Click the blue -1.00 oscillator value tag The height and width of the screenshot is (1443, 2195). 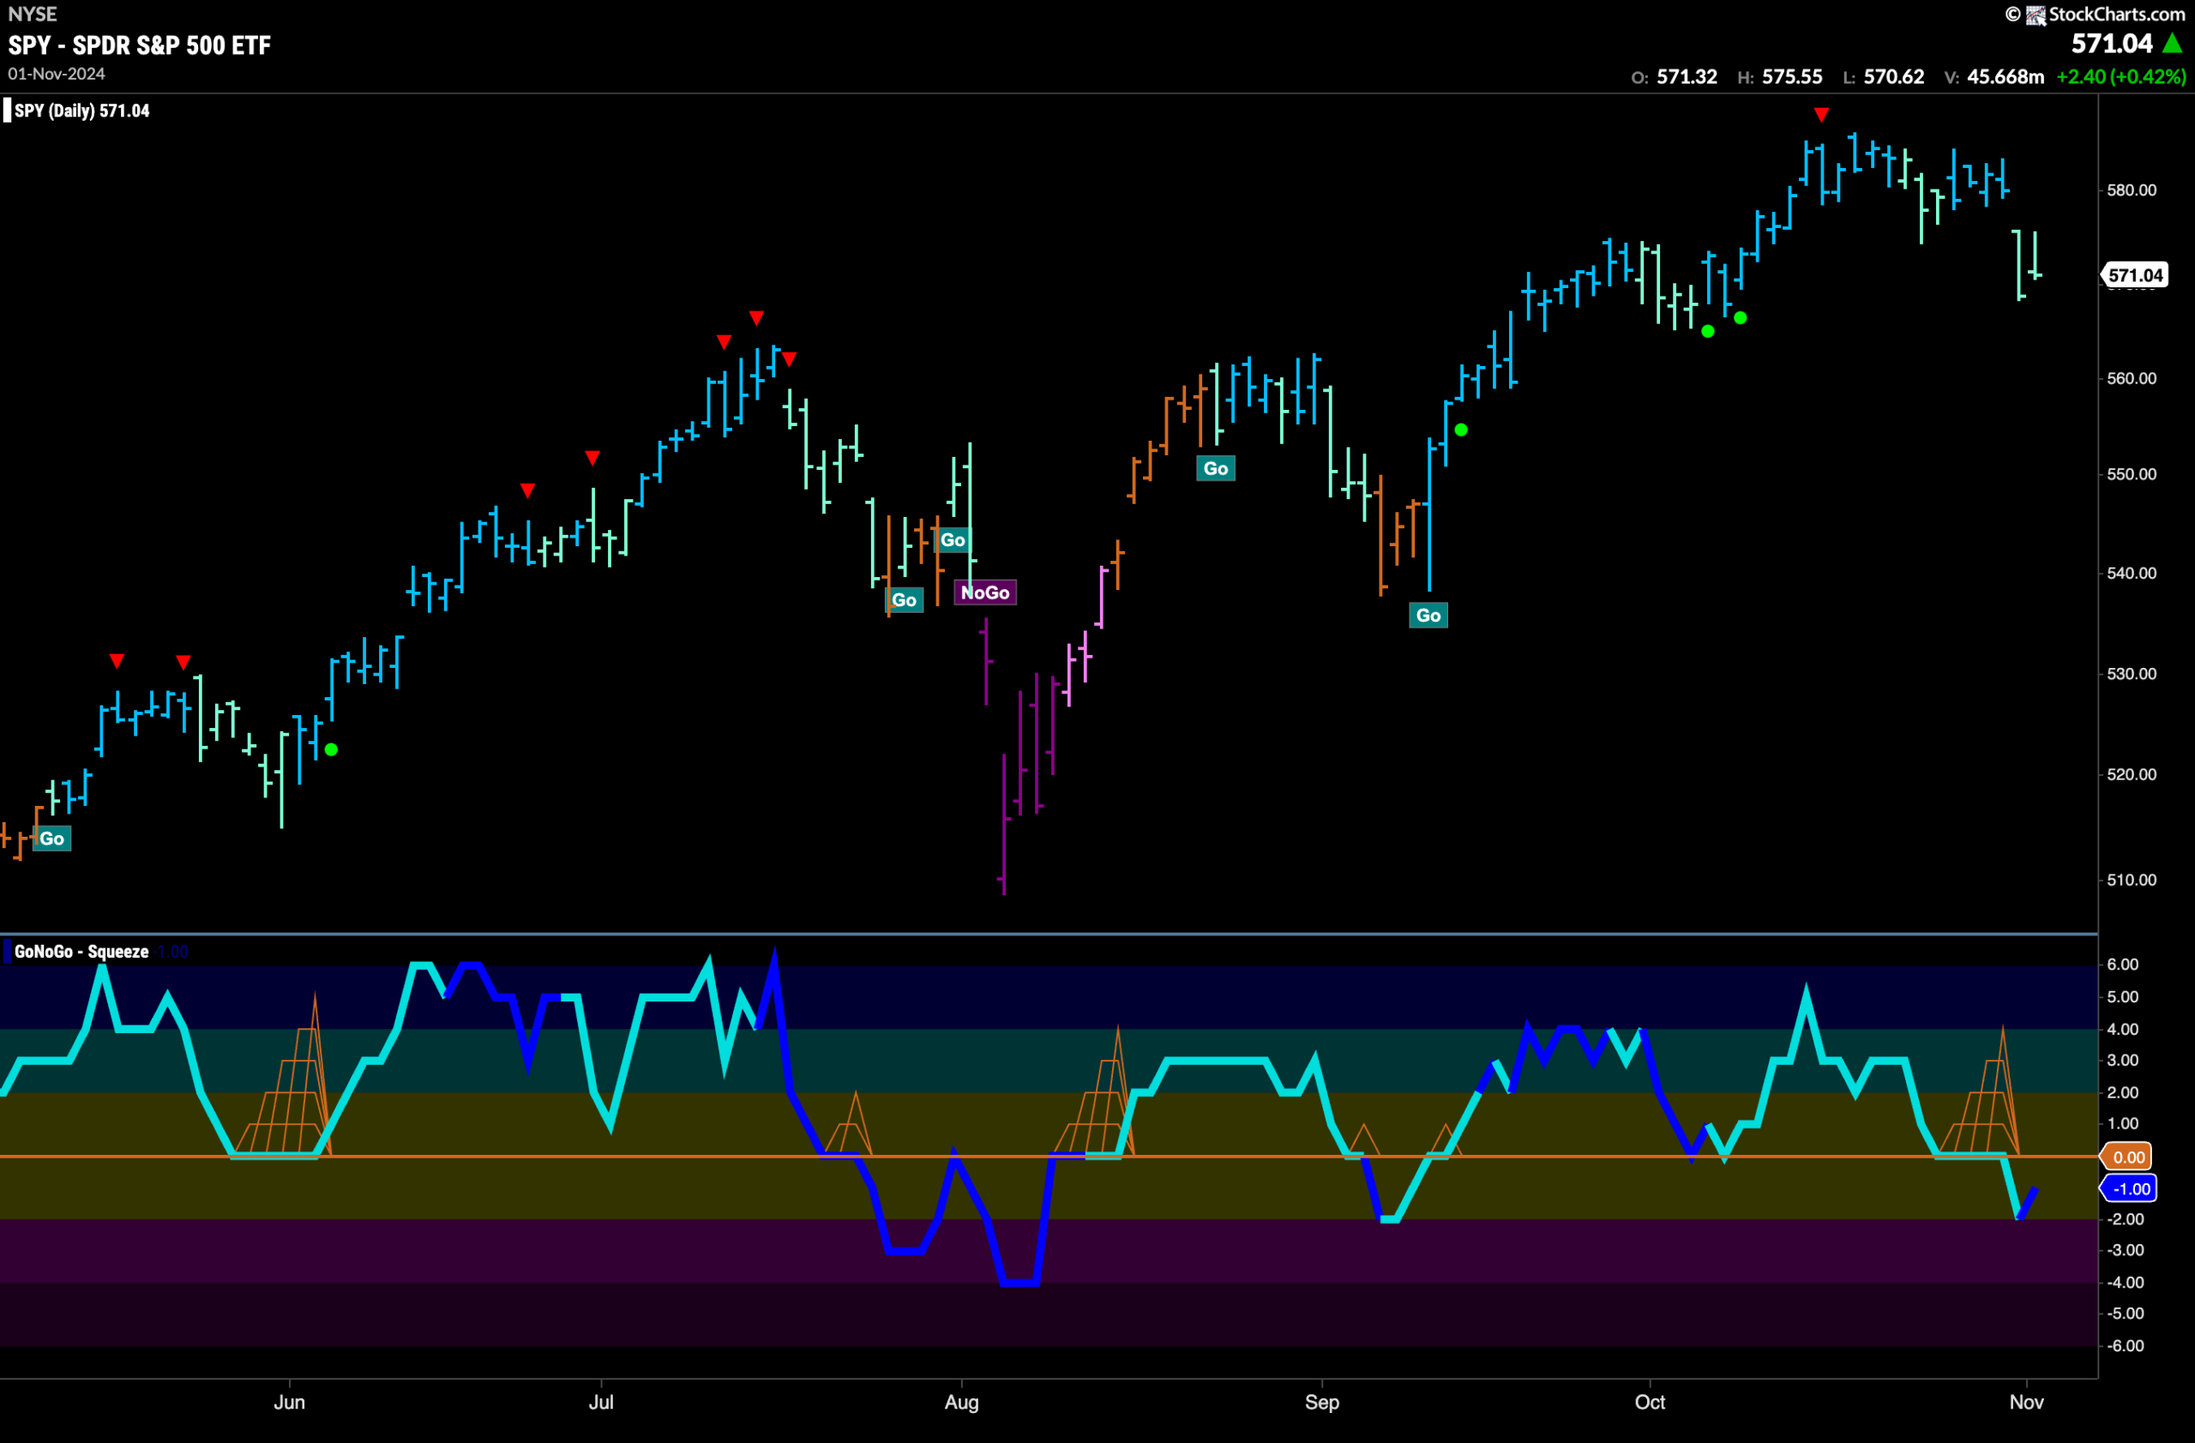pos(2132,1188)
